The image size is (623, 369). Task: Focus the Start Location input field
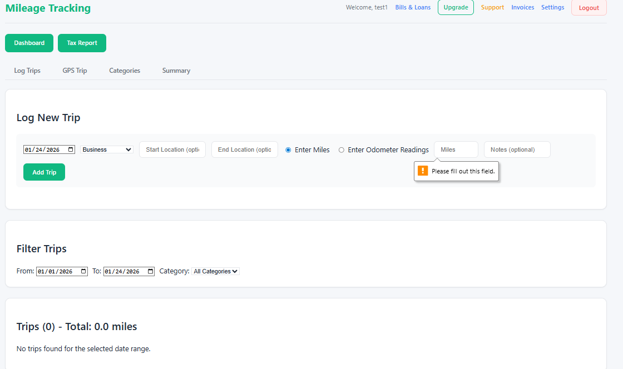172,149
